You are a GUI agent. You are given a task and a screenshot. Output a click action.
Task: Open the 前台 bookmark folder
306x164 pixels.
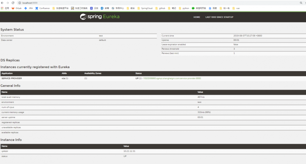click(x=130, y=8)
